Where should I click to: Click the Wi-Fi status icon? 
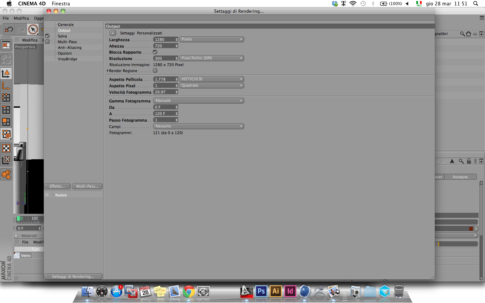353,4
